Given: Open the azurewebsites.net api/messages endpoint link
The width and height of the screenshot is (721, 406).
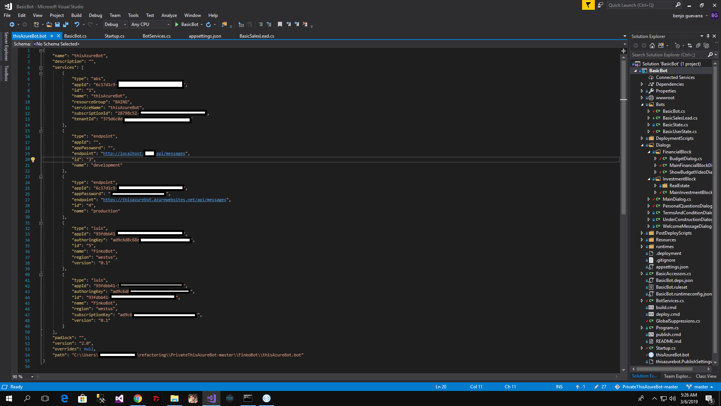Looking at the screenshot, I should coord(164,200).
